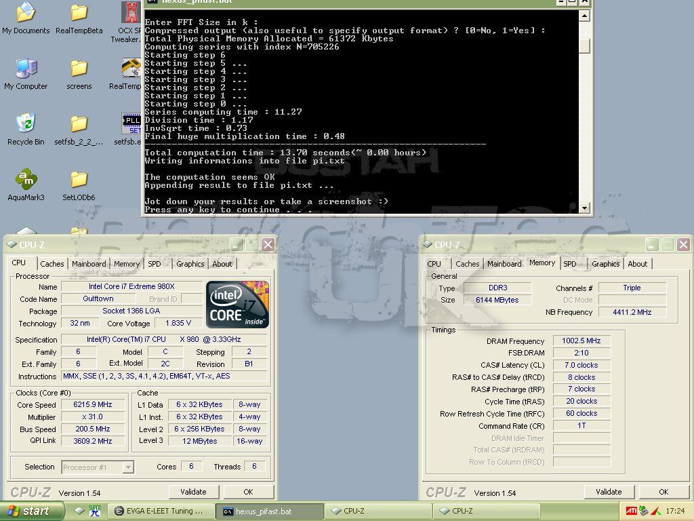Image resolution: width=694 pixels, height=521 pixels.
Task: Click OK in right CPU-Z window
Action: click(x=664, y=492)
